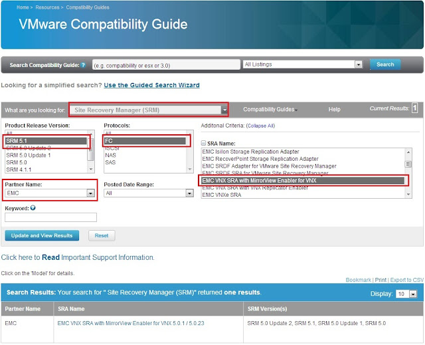Collapse the SRA Name section minus icon

click(x=203, y=143)
